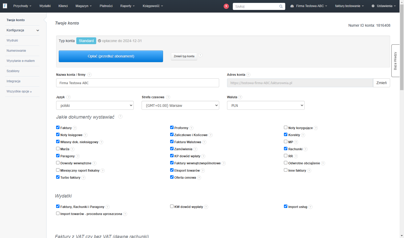404x238 pixels.
Task: Open the faktury.testowanie user dropdown
Action: coord(349,6)
